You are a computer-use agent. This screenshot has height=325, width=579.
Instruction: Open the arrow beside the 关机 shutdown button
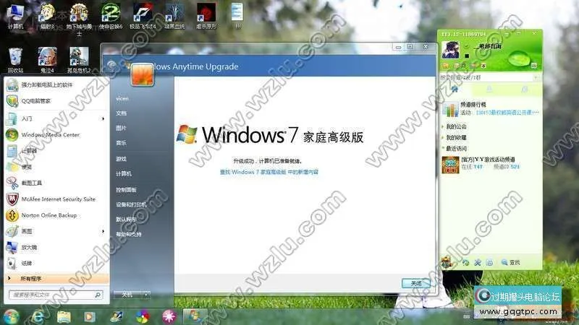pos(147,295)
